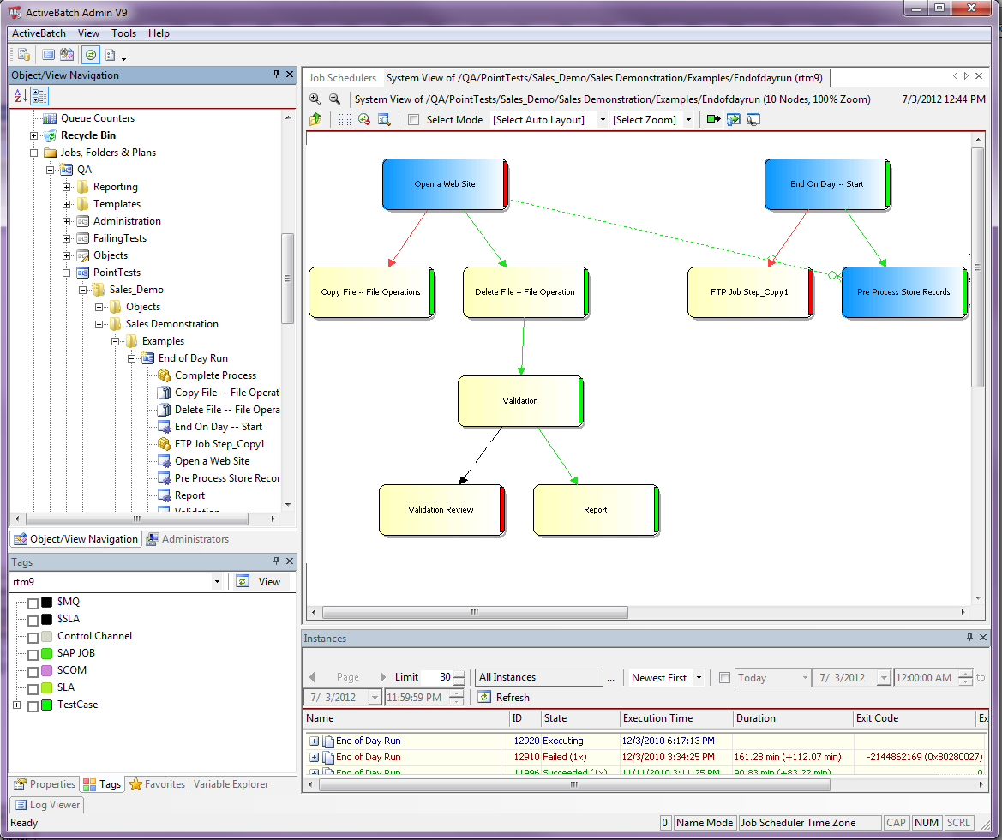
Task: Click the binoculars search icon in the top toolbar
Action: point(67,54)
